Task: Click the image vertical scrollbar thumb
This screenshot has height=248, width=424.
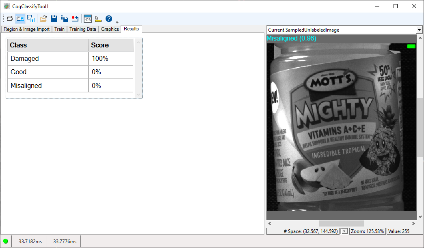Action: tap(420, 128)
